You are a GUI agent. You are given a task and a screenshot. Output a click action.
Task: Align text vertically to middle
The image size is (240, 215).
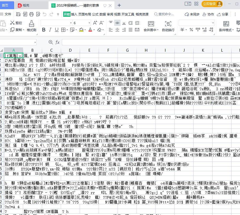click(117, 23)
